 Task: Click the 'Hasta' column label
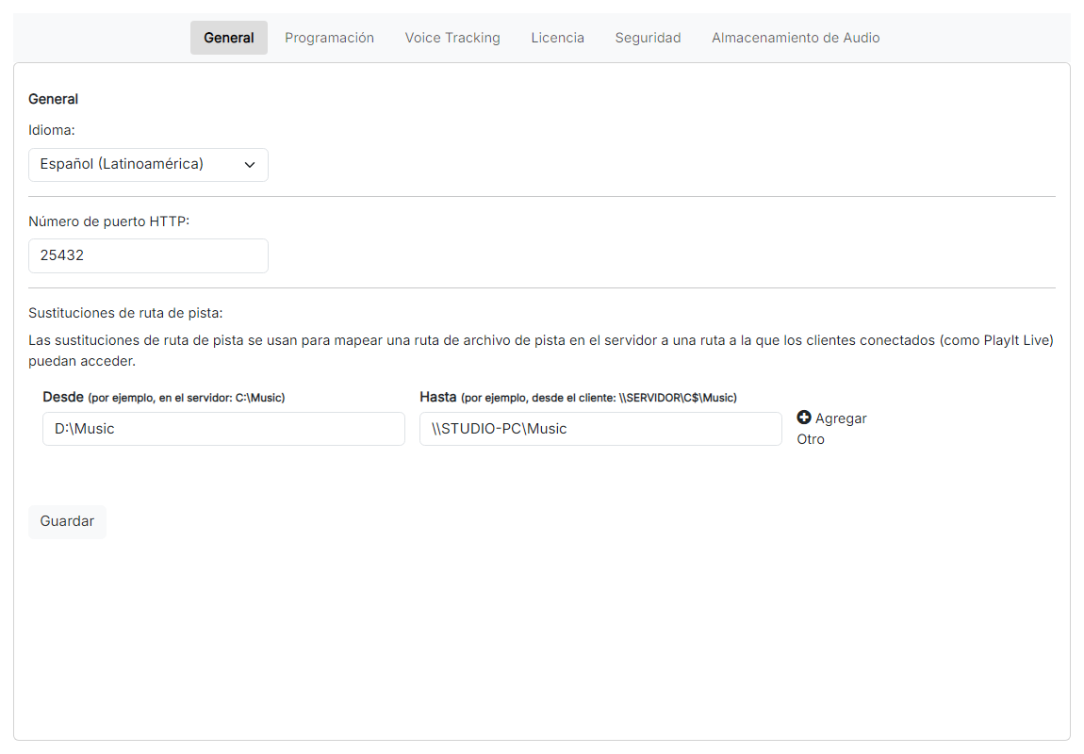(437, 397)
